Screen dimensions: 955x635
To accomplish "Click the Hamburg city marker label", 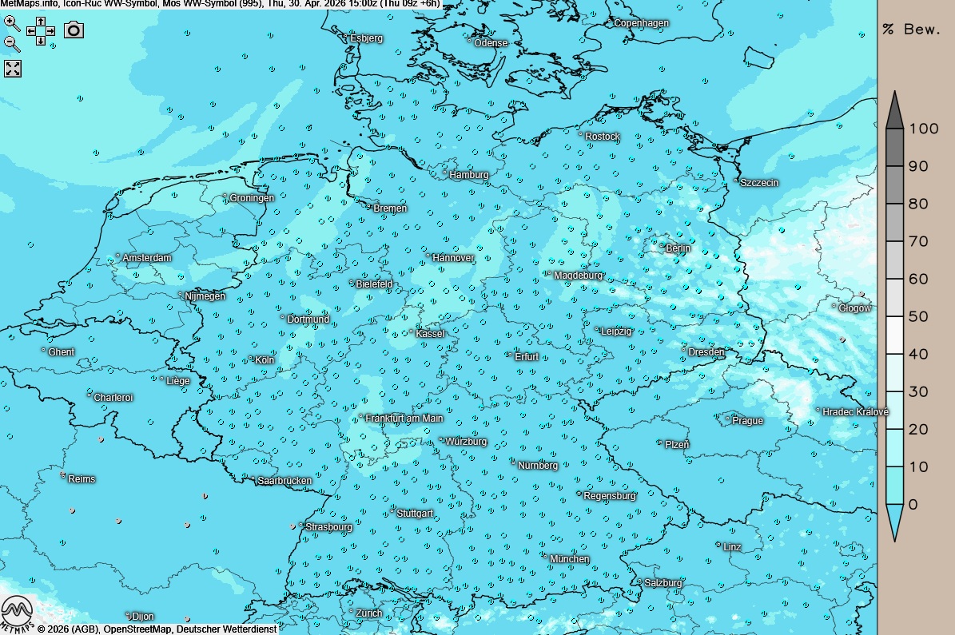I will [468, 175].
